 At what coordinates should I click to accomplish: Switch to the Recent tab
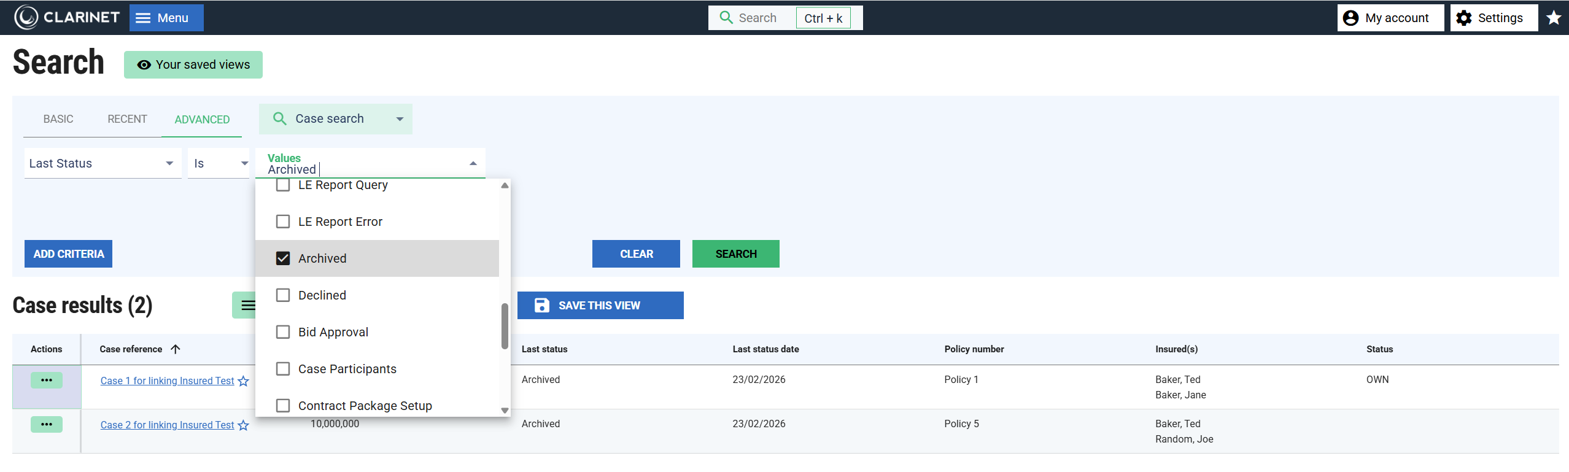pos(127,119)
